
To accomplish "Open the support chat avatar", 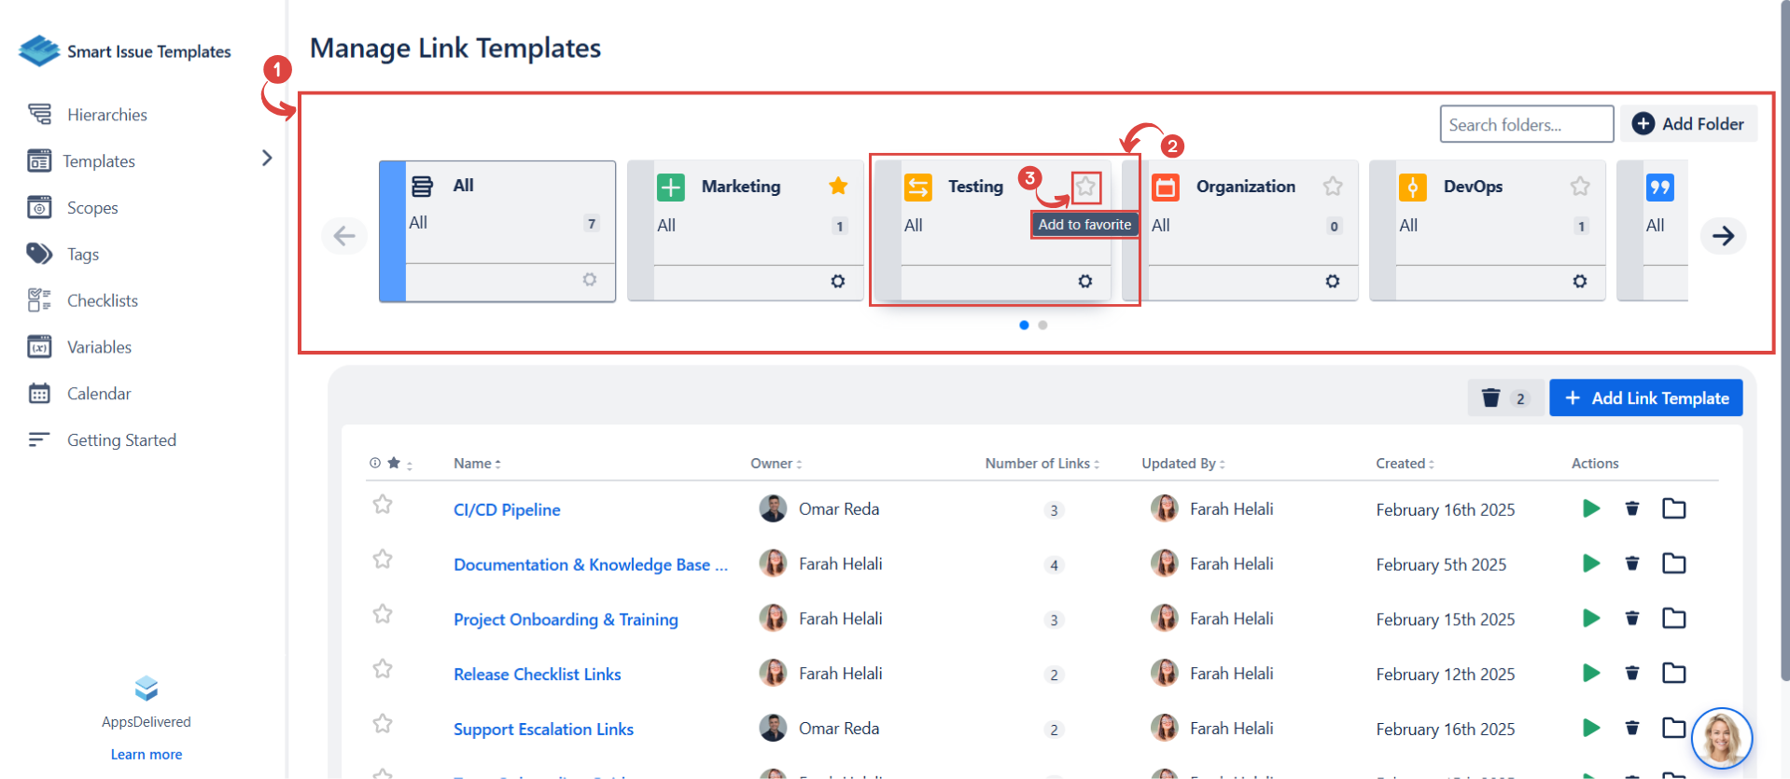I will 1721,738.
